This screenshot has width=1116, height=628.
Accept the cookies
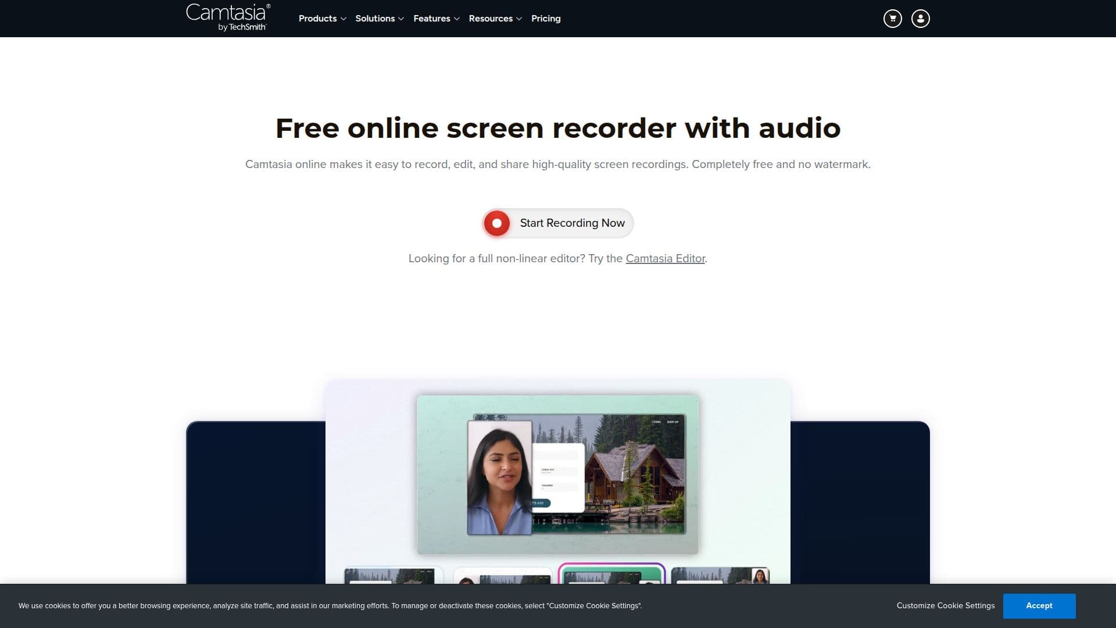click(x=1039, y=606)
